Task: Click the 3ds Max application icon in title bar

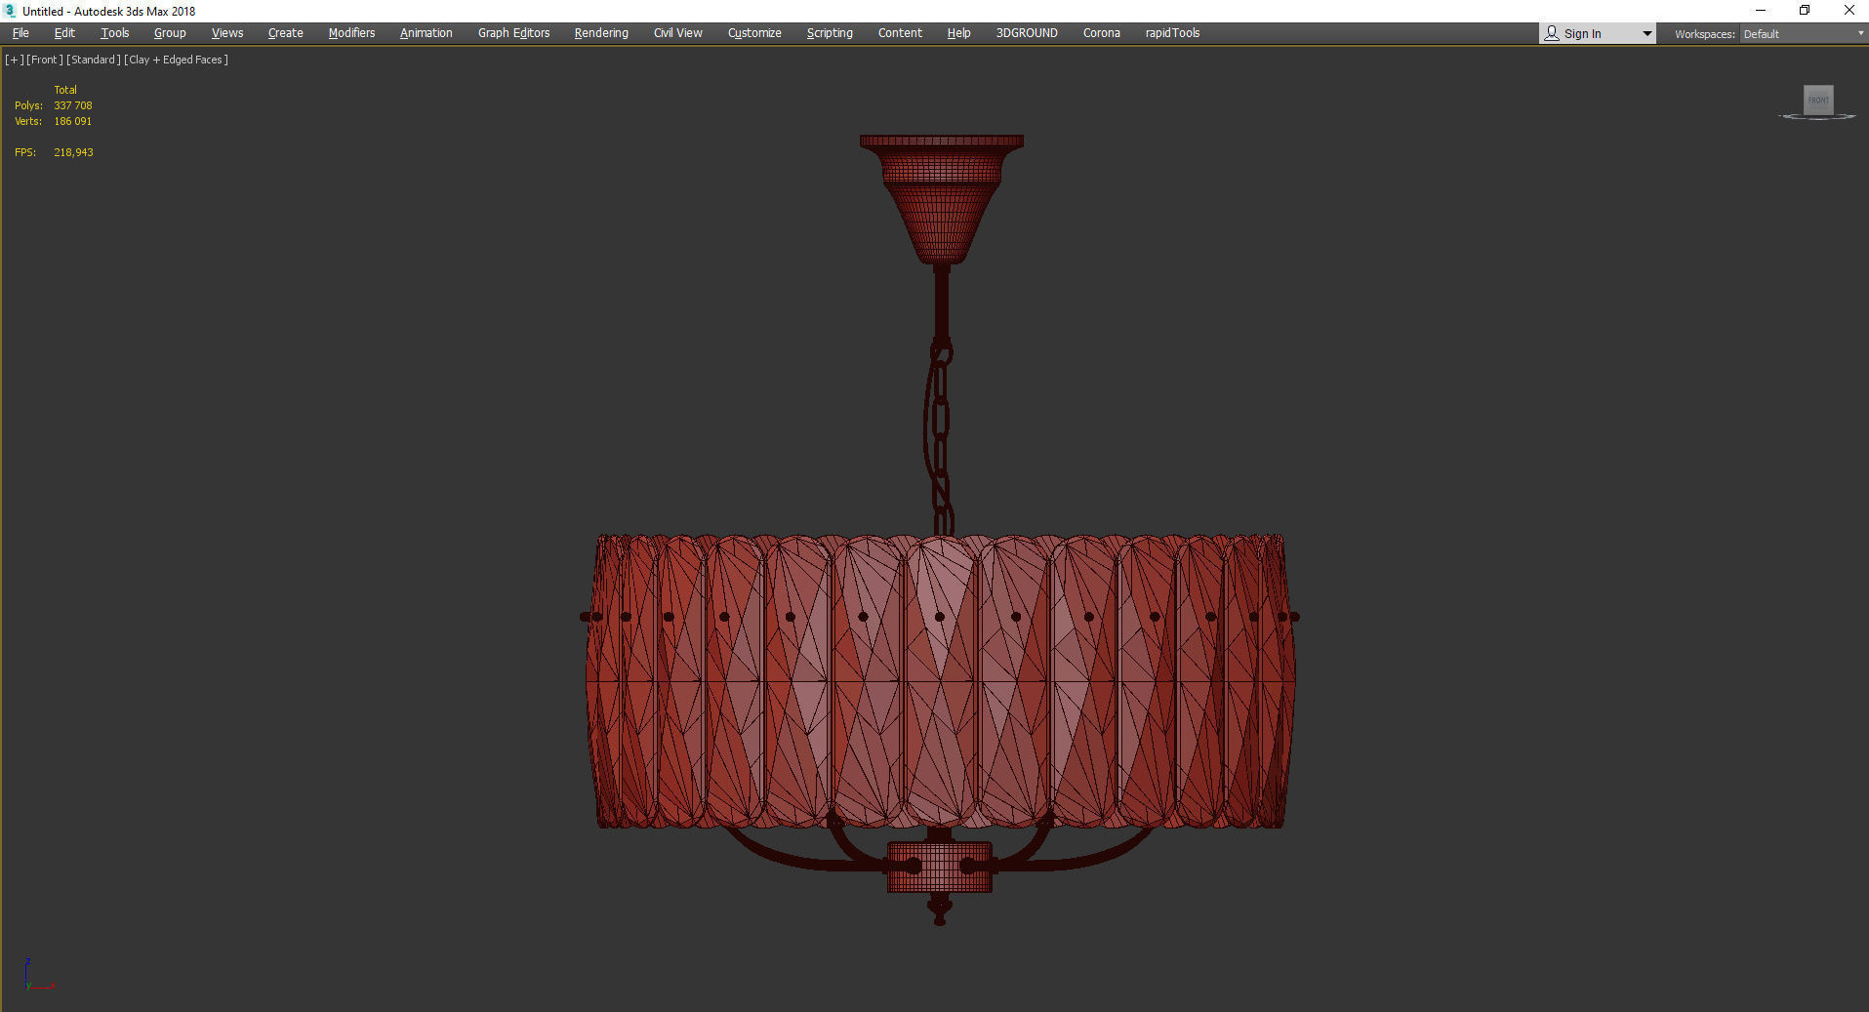Action: click(x=11, y=11)
